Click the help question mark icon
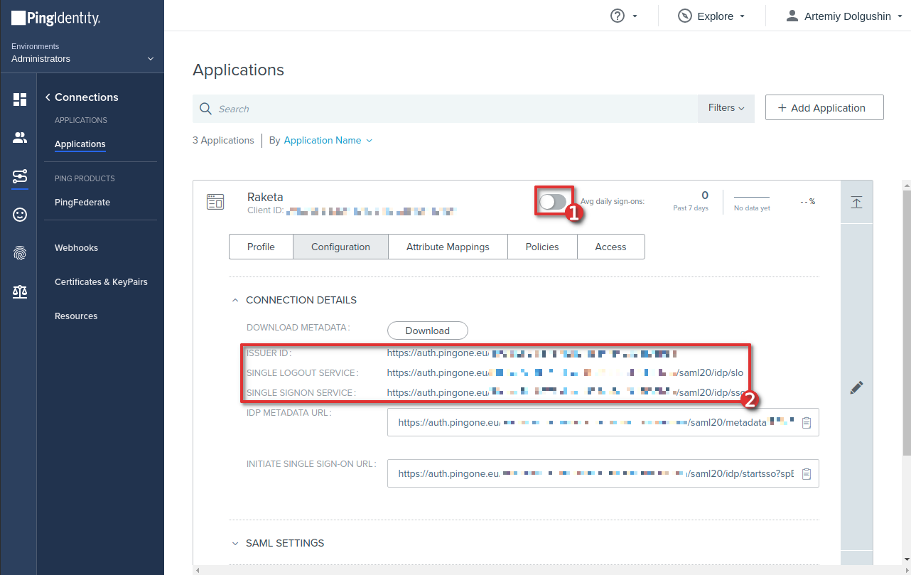 (618, 16)
